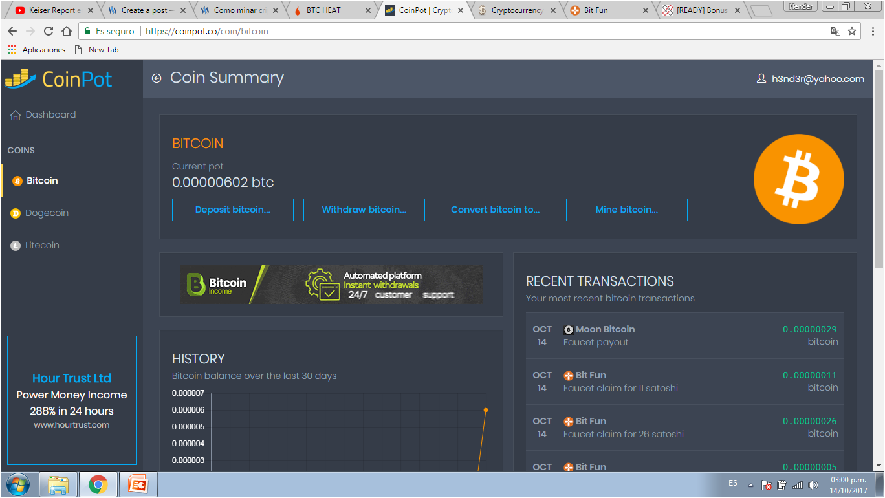The image size is (885, 498).
Task: Click the Bit Fun icon for 11 satoshi claim
Action: tap(569, 376)
